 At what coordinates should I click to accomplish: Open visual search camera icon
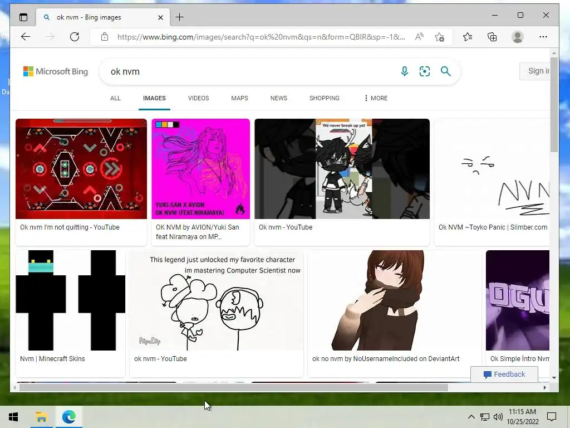[425, 71]
